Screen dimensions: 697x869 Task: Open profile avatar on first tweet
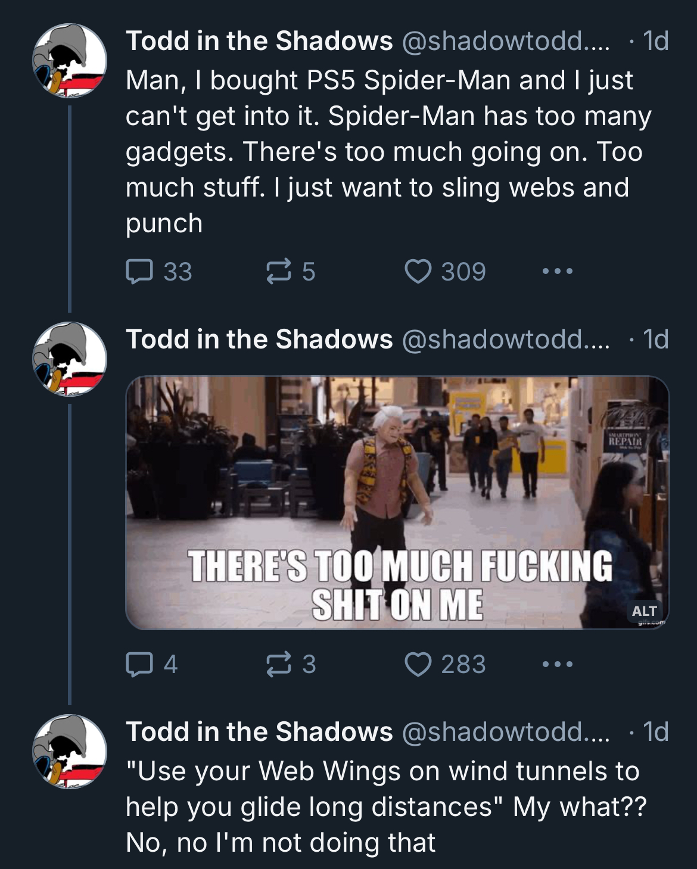tap(70, 60)
